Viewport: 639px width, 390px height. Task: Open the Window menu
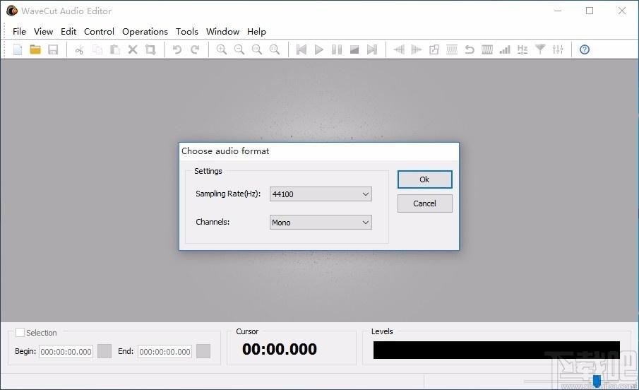[x=222, y=31]
